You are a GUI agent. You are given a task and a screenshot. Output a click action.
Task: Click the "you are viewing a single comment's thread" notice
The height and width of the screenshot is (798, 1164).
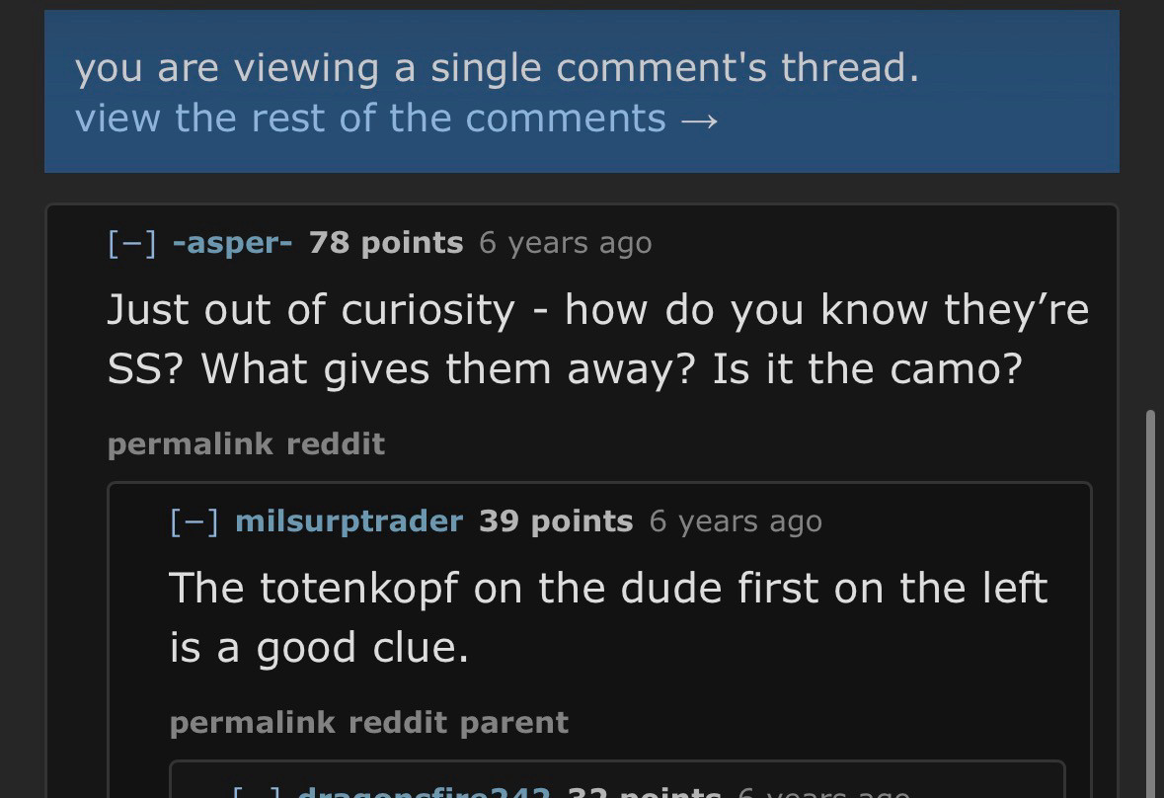[497, 68]
